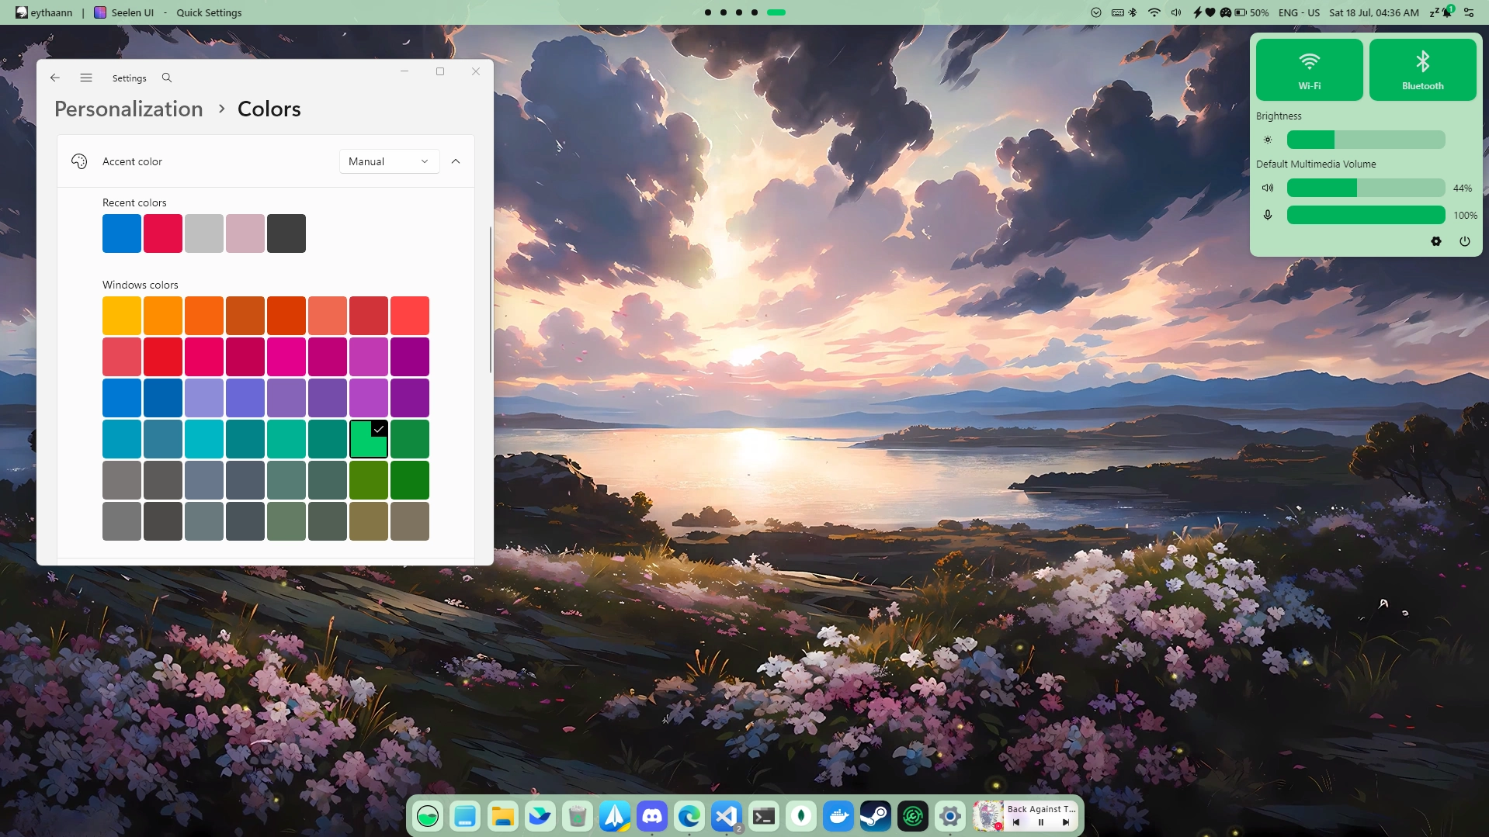Image resolution: width=1489 pixels, height=837 pixels.
Task: Click the search icon in Settings window
Action: [x=167, y=78]
